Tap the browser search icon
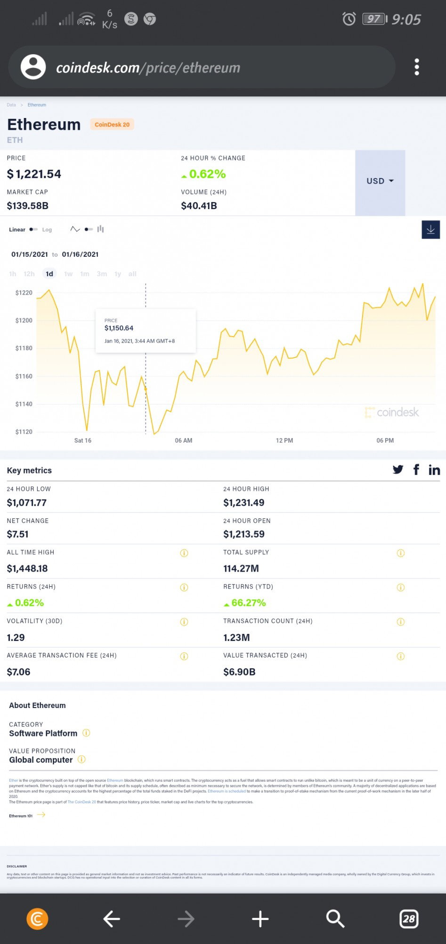This screenshot has width=446, height=944. click(x=335, y=919)
